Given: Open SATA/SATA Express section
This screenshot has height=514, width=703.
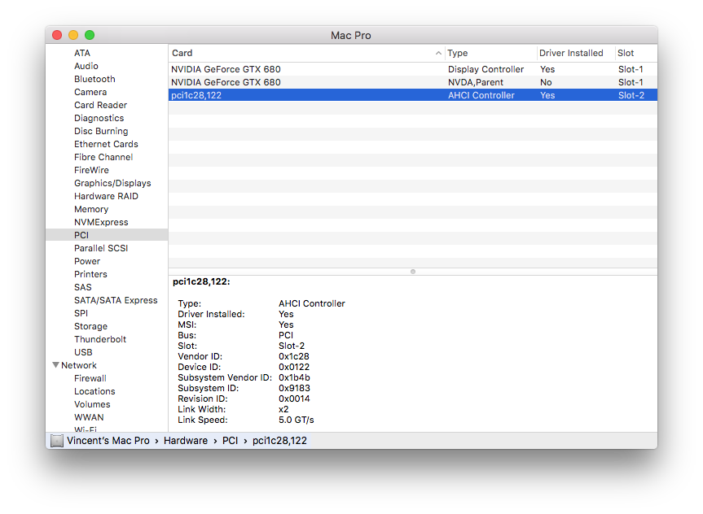Looking at the screenshot, I should (116, 299).
